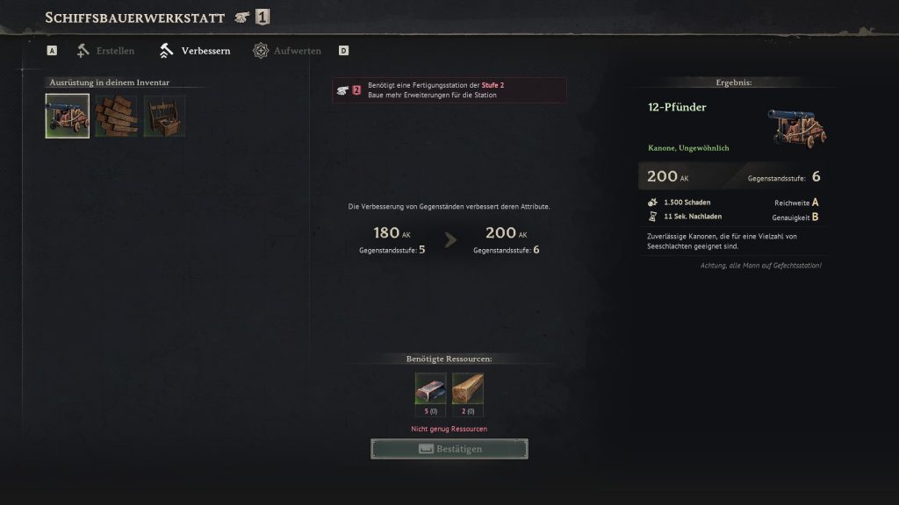This screenshot has width=899, height=505.
Task: Click the damage icon next to 1.500 Schaden
Action: tap(652, 203)
